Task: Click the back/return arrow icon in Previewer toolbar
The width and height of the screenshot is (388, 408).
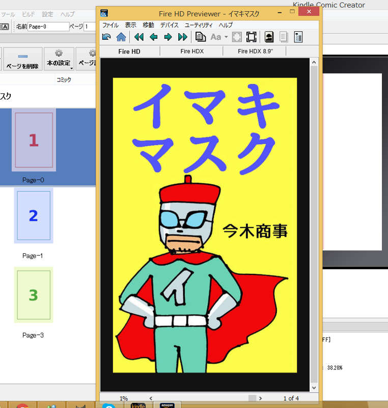Action: [106, 37]
